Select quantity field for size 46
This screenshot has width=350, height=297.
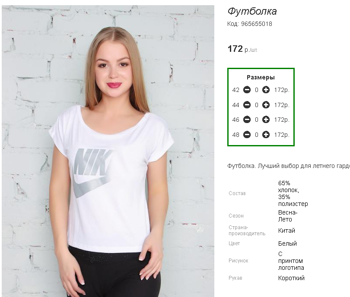[x=257, y=120]
